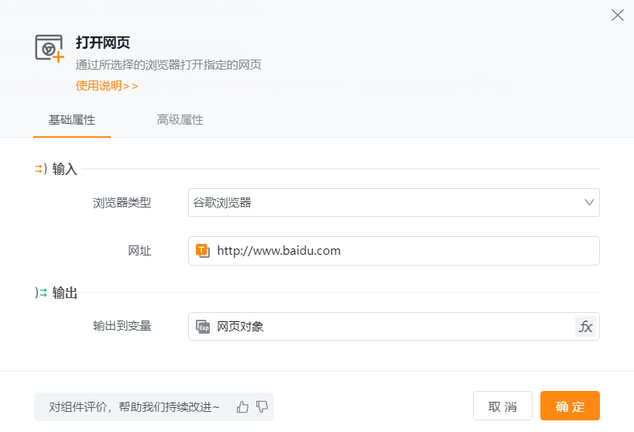Viewport: 634px width, 432px height.
Task: Close the 打开网页 dialog
Action: 617,15
